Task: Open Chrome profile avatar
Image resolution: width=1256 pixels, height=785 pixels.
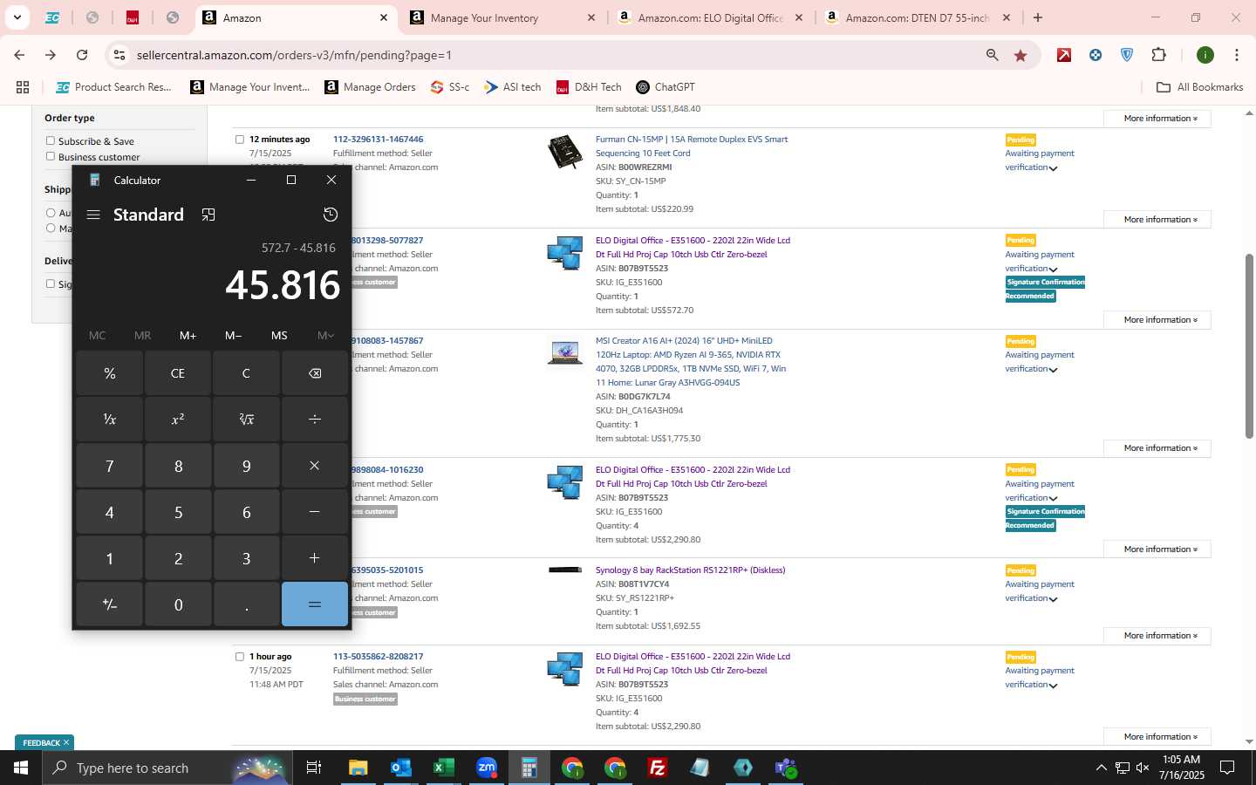Action: click(1205, 55)
